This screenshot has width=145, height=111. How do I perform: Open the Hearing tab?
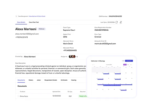click(x=74, y=80)
